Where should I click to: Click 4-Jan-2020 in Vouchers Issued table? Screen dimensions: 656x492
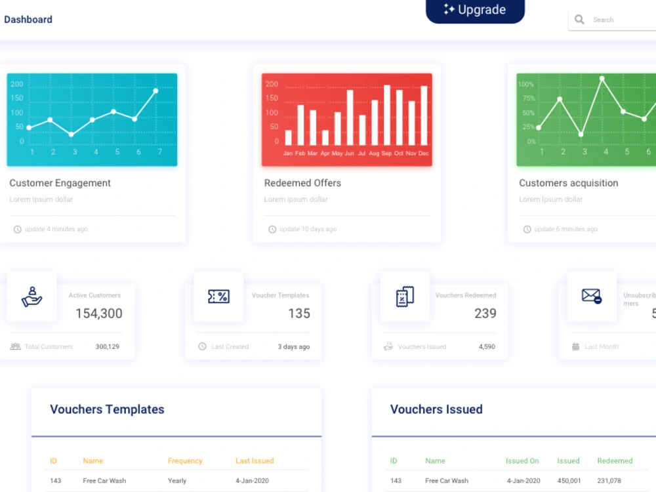click(523, 481)
